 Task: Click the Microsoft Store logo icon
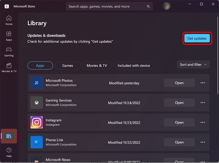(x=7, y=6)
